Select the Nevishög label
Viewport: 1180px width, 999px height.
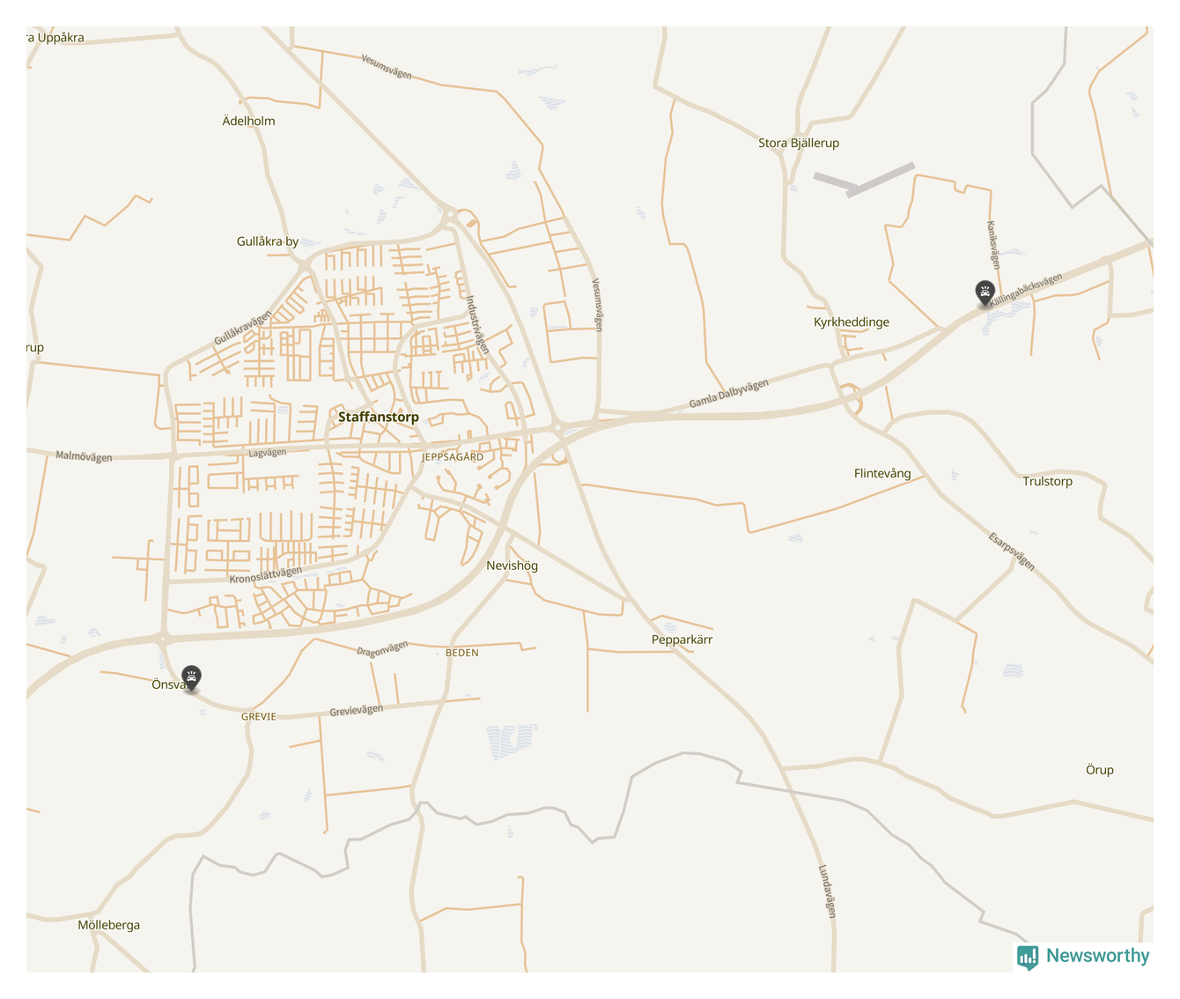pos(512,566)
